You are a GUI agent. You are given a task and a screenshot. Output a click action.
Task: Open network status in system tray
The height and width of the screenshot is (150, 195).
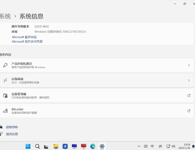click(x=168, y=146)
